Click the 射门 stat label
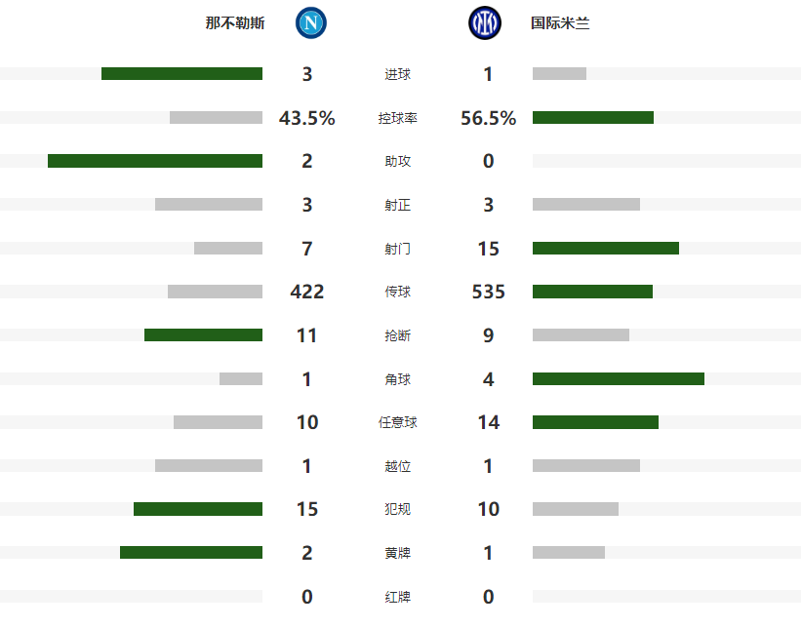 (398, 249)
